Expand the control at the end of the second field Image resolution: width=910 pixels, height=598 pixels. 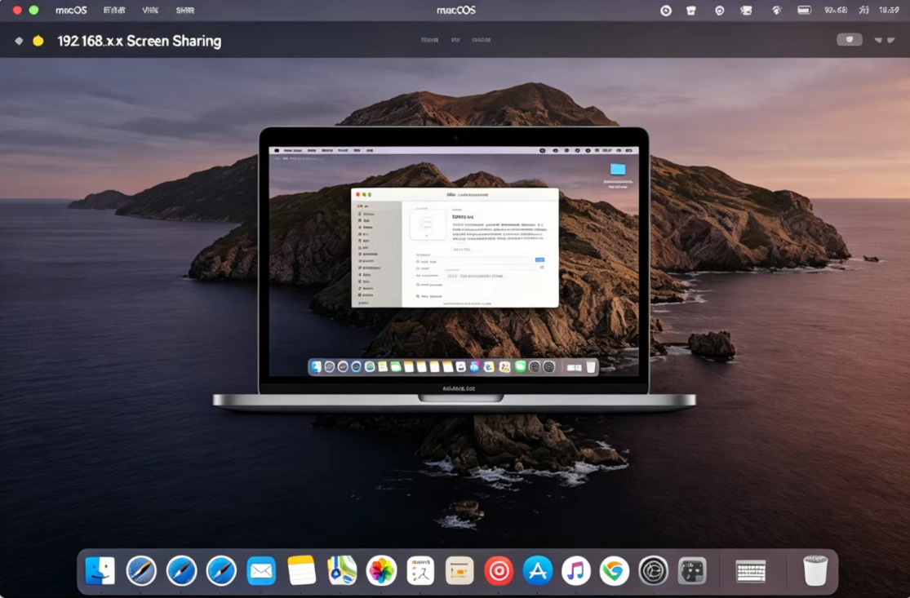click(541, 268)
